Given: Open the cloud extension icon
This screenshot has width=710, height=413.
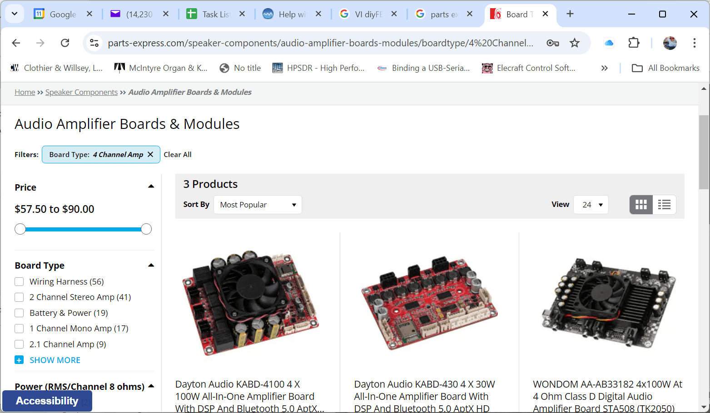Looking at the screenshot, I should pyautogui.click(x=609, y=43).
